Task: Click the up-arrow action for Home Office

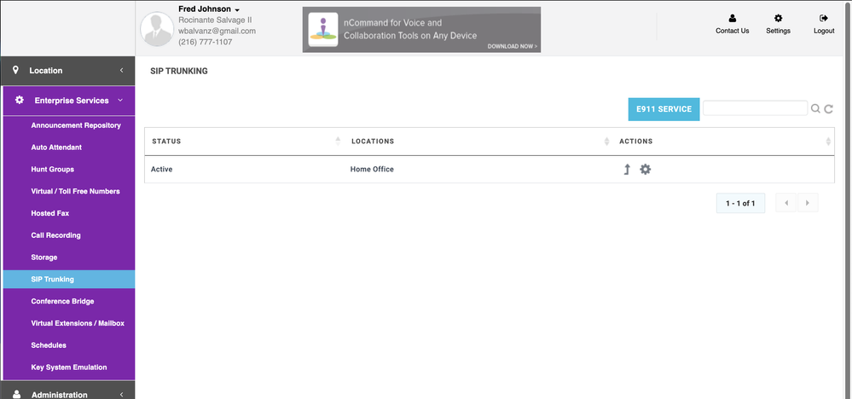Action: click(x=627, y=170)
